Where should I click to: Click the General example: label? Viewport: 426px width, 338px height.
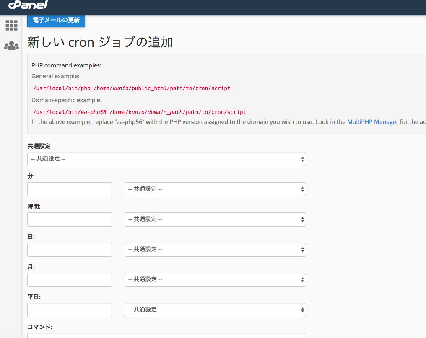tap(55, 76)
